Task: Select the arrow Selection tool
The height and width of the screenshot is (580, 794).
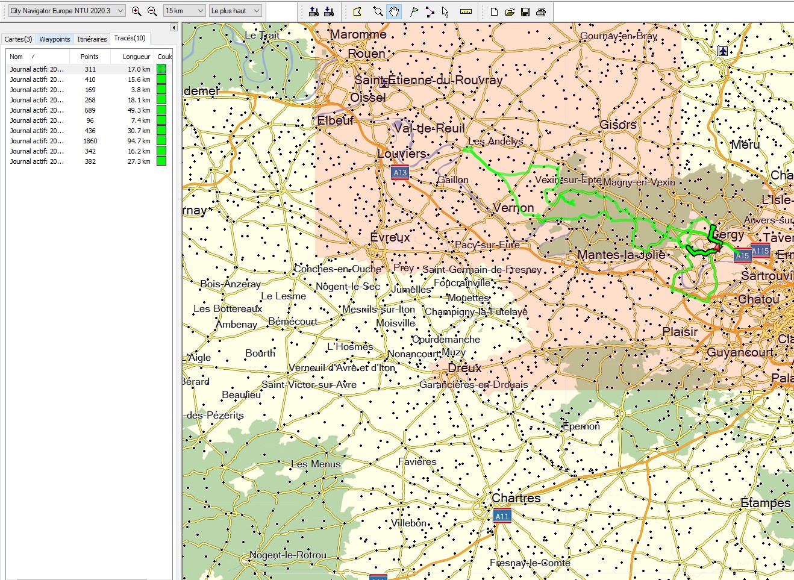Action: click(445, 11)
